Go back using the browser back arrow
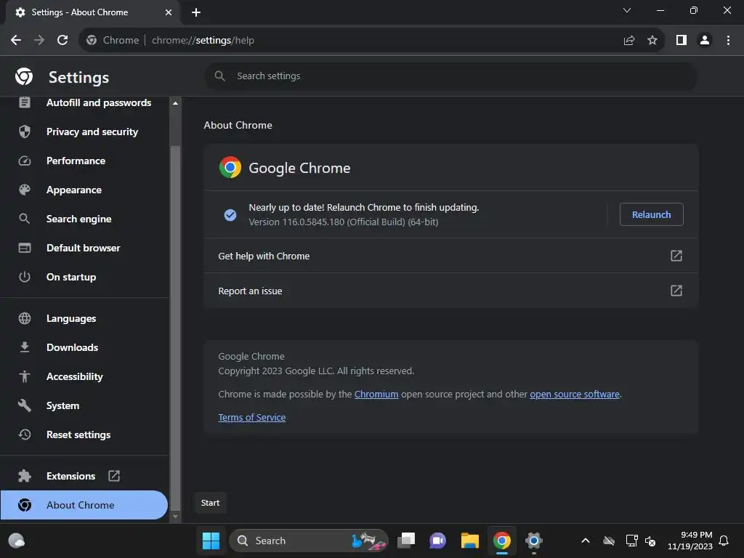Image resolution: width=744 pixels, height=558 pixels. click(x=16, y=41)
